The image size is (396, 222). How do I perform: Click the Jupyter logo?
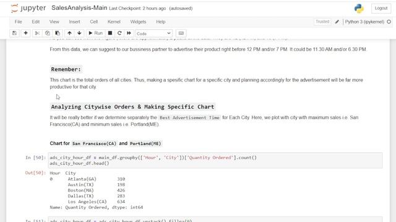28,8
